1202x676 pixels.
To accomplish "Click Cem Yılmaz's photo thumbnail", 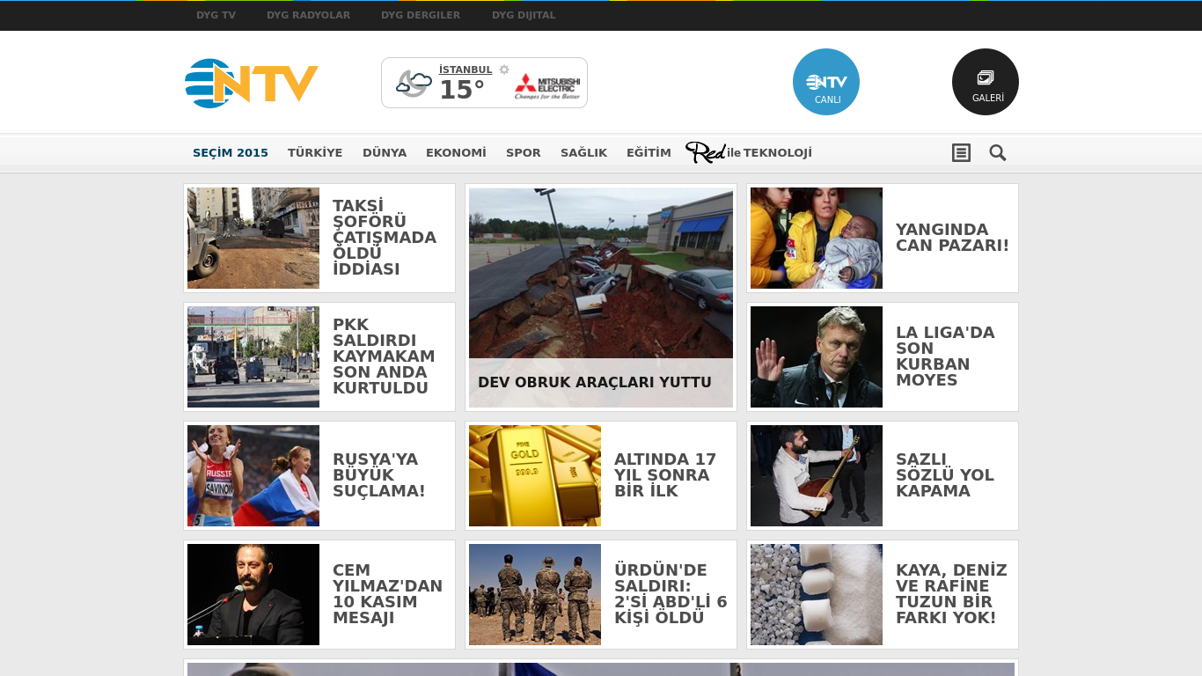I will pyautogui.click(x=253, y=594).
